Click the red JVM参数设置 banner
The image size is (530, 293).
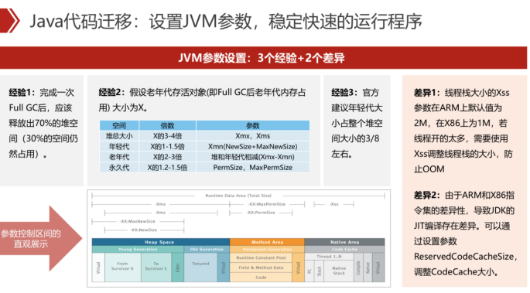tap(263, 58)
